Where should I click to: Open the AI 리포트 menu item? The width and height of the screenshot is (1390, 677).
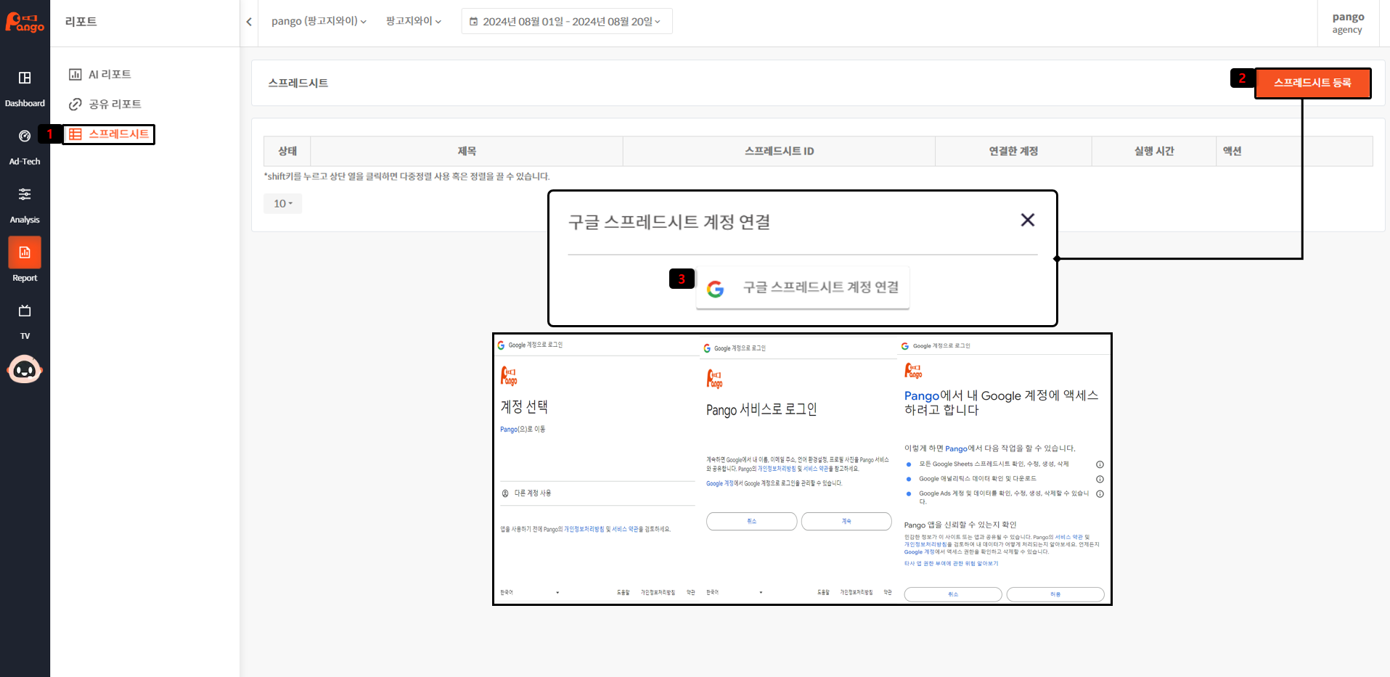pos(100,74)
